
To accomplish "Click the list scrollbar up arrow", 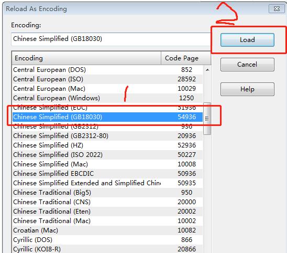I will [207, 70].
